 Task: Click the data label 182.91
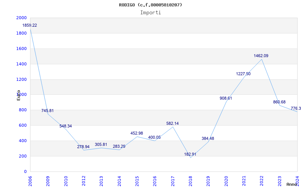(190, 154)
